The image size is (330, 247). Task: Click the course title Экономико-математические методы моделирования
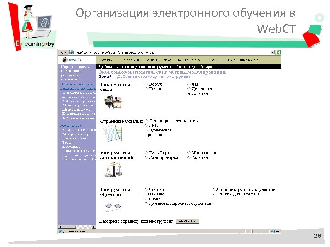coord(162,72)
